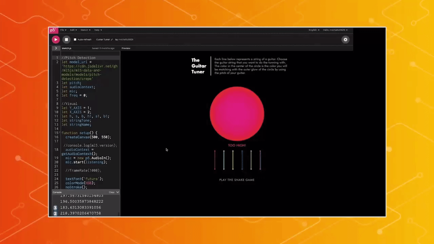Viewport: 434px width, 244px height.
Task: Open the File menu
Action: click(x=63, y=30)
